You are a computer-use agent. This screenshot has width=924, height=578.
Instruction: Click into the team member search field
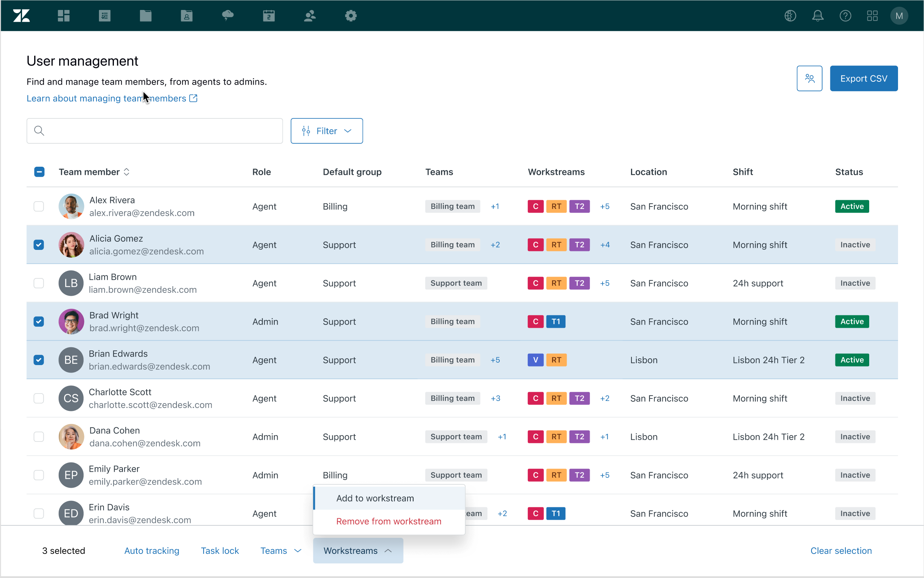(x=161, y=131)
